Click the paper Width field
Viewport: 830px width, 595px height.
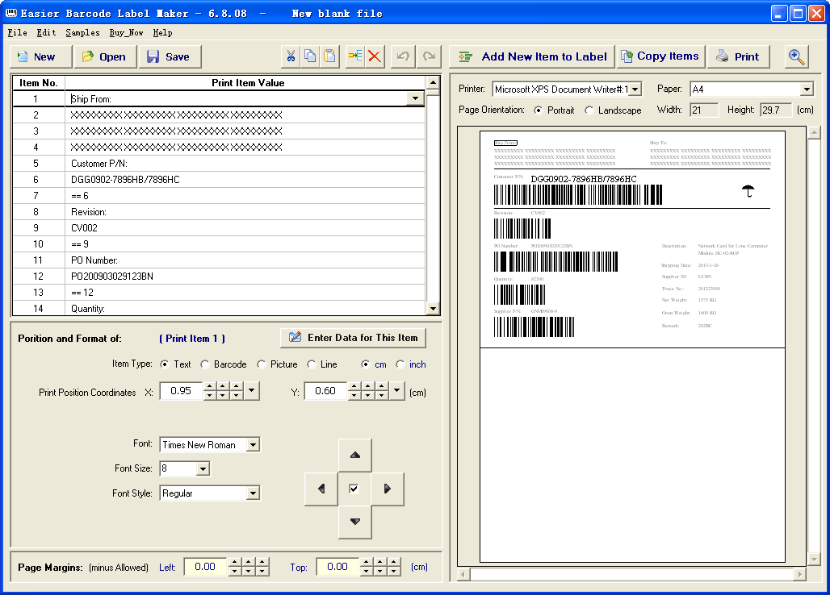(x=704, y=110)
